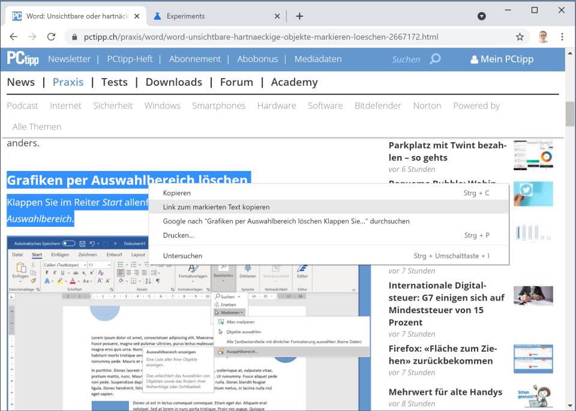Select the Powered by topic

(476, 106)
